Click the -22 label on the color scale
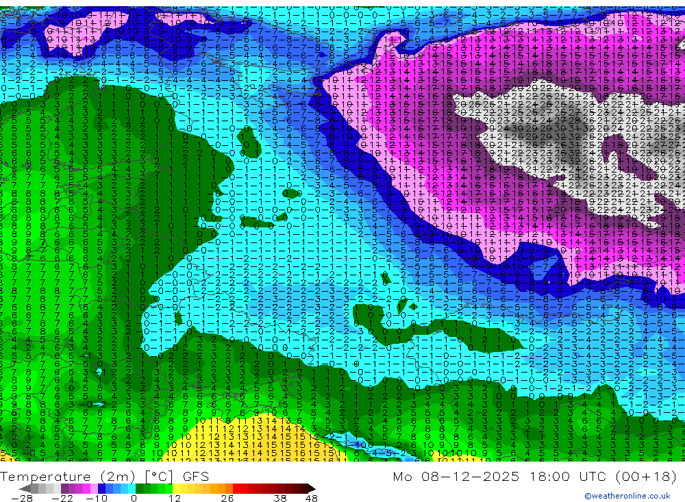Screen dimensions: 685x502 [62, 499]
